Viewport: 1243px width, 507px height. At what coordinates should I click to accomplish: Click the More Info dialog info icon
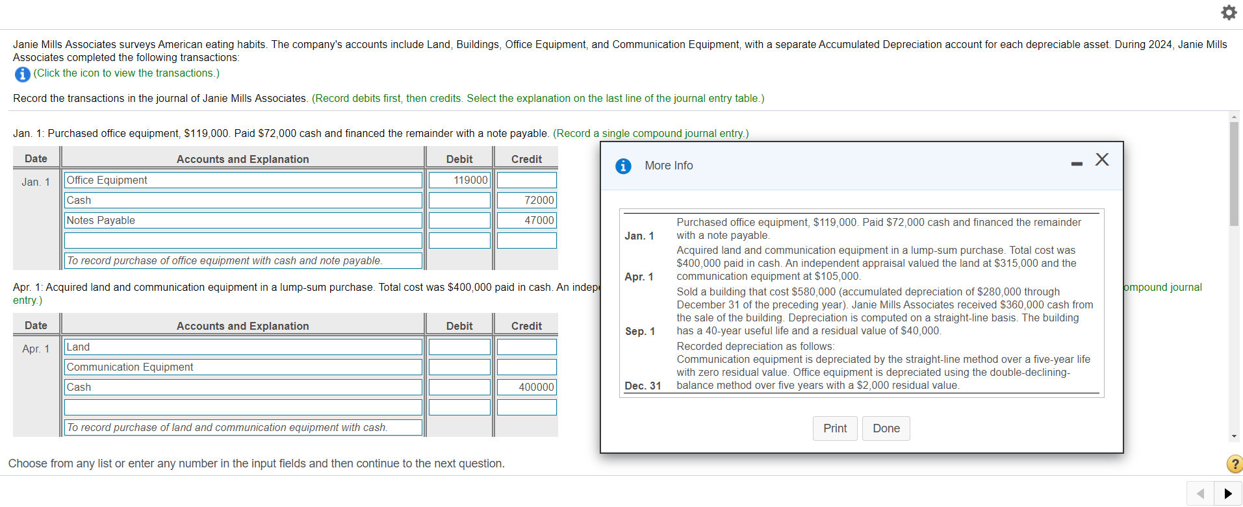tap(623, 166)
